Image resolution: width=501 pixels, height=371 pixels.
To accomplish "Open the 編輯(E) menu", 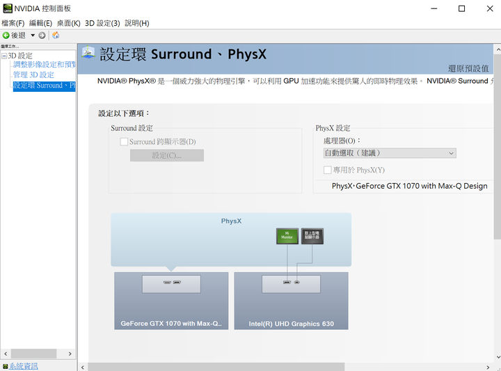I will 40,23.
